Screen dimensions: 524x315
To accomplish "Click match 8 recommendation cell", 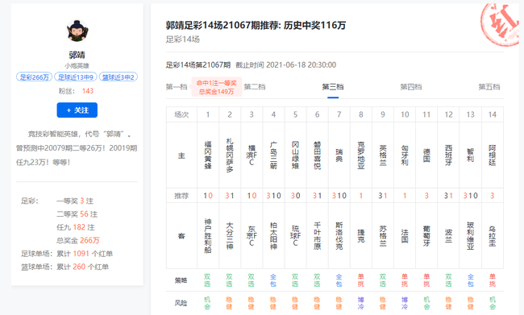I will (x=361, y=196).
